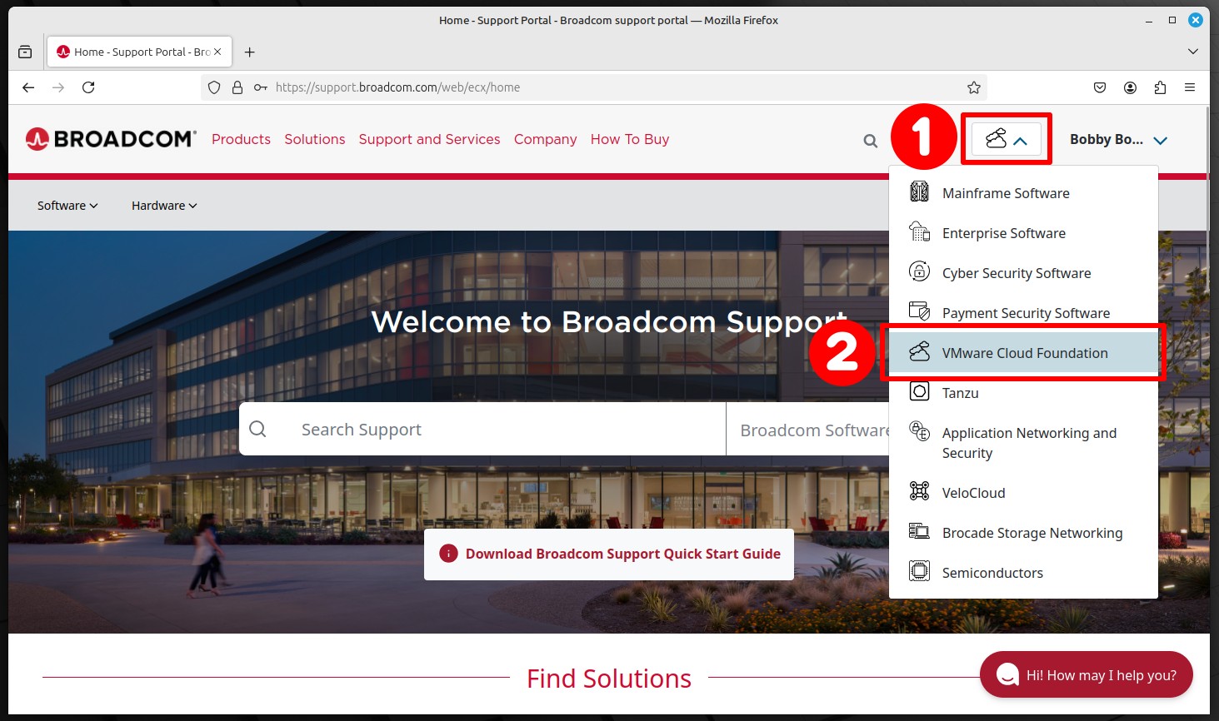Click the Mainframe Software icon
This screenshot has width=1219, height=721.
point(919,192)
